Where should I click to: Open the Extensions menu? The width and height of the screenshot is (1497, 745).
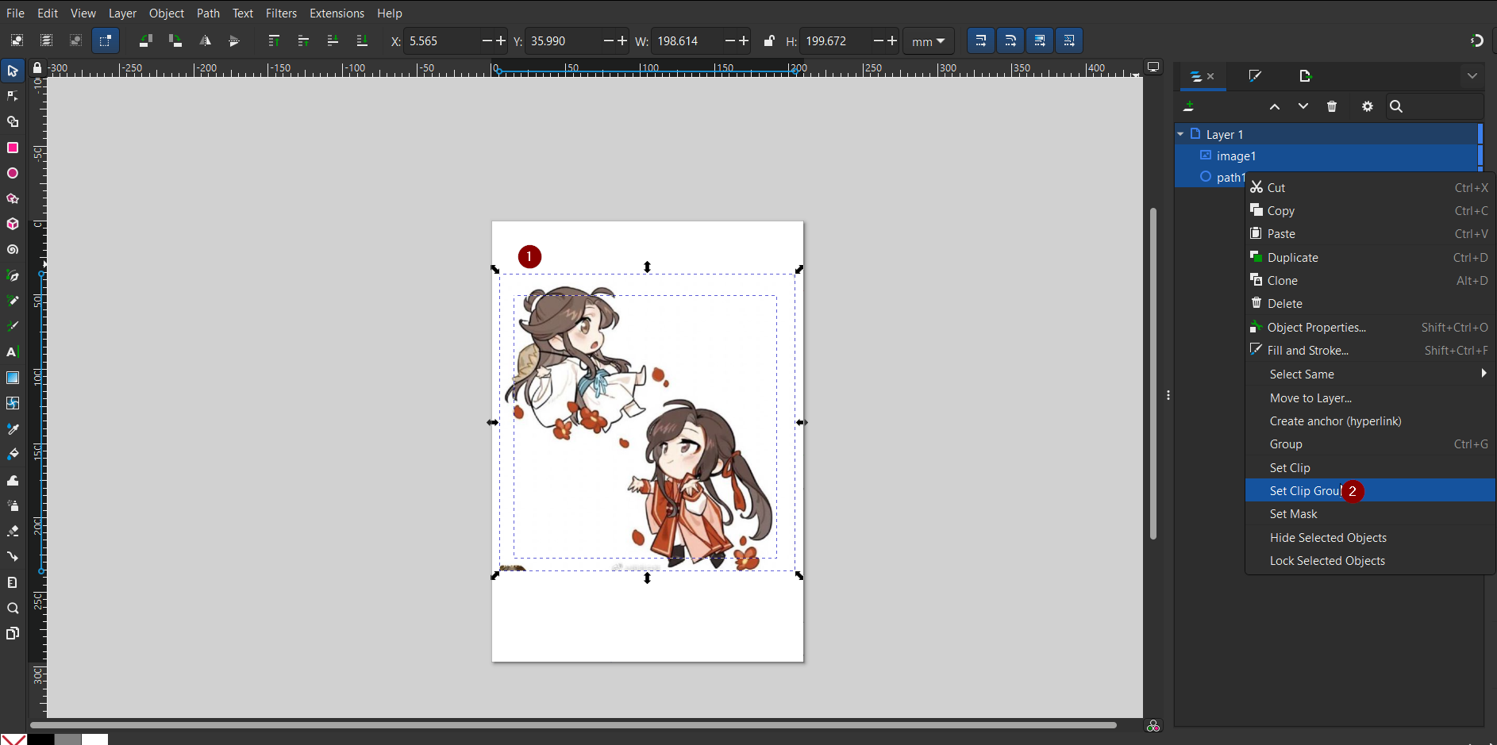point(337,13)
